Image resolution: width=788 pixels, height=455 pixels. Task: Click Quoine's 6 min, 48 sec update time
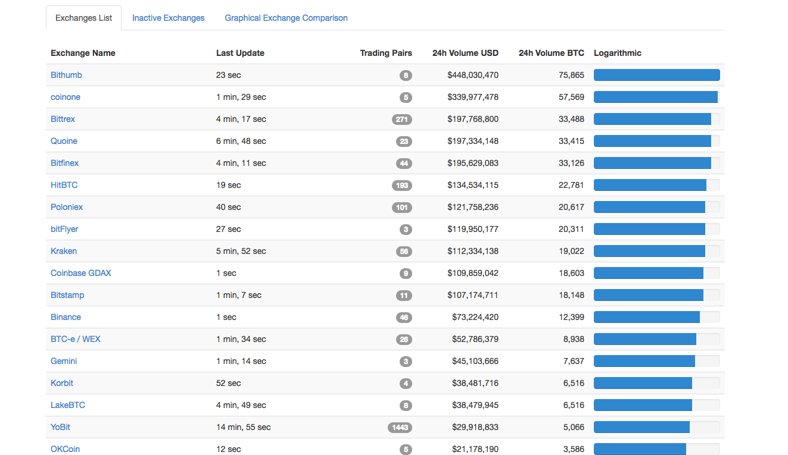point(241,141)
